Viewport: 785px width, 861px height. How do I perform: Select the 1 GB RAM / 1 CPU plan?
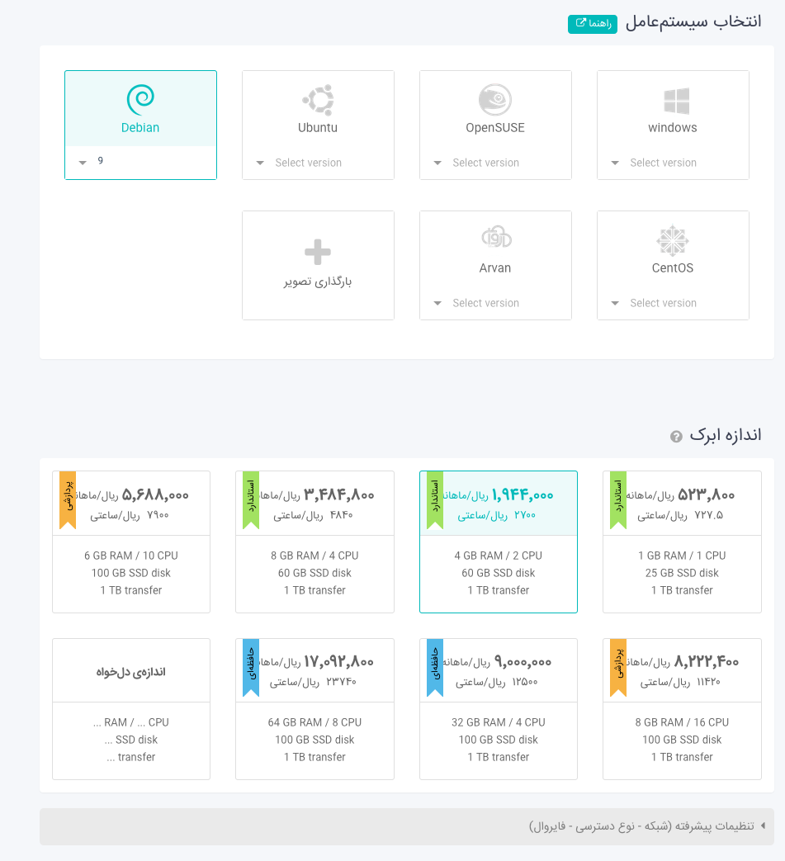(682, 542)
